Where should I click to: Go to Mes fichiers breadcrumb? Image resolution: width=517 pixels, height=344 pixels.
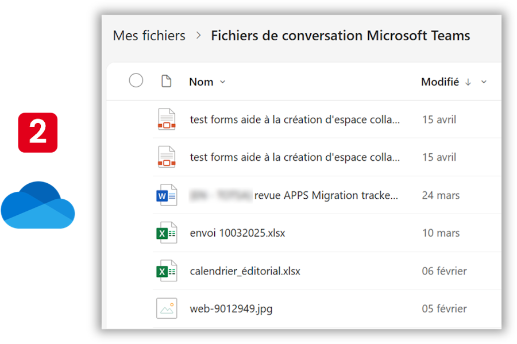(149, 36)
